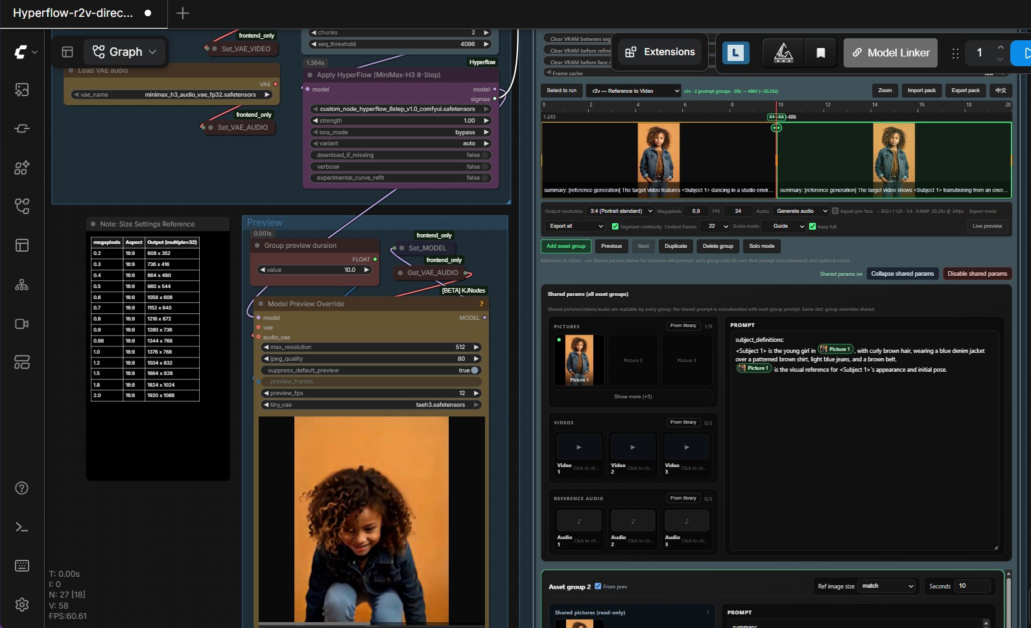The width and height of the screenshot is (1031, 628).
Task: Toggle the download_if_missing switch
Action: 485,155
